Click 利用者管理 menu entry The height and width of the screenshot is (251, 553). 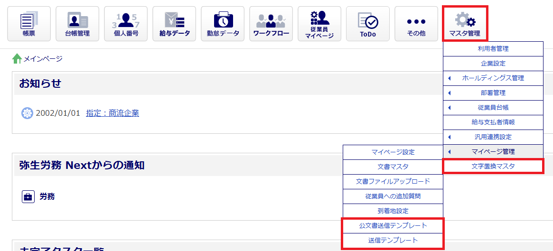(x=493, y=49)
